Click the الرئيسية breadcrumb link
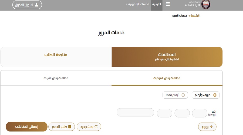243x135 pixels. click(x=195, y=16)
